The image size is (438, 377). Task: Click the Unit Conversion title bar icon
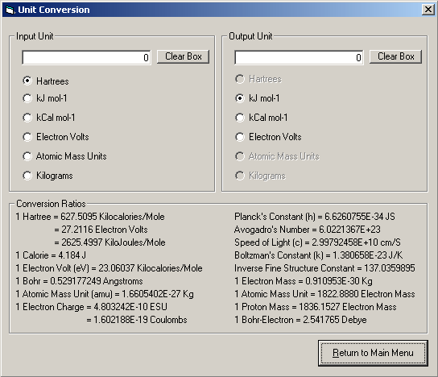(x=10, y=10)
